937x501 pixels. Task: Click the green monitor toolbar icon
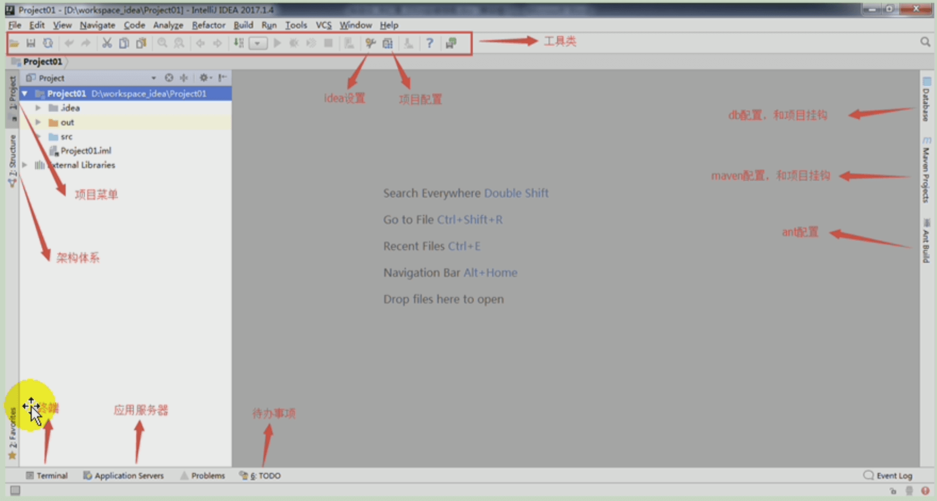pos(451,43)
